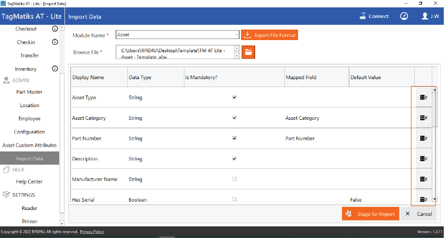Screen dimensions: 445x238
Task: Open the Connect reader icon in header
Action: coord(363,16)
